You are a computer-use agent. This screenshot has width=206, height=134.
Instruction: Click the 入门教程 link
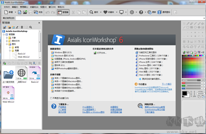click(x=62, y=109)
